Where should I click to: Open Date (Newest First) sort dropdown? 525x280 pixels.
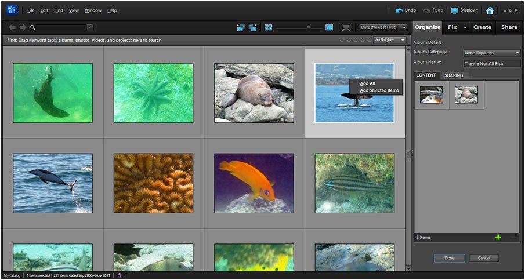383,27
